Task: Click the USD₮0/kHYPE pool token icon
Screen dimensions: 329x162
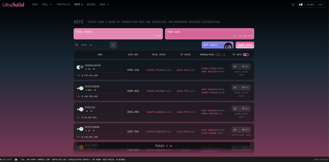Action: pyautogui.click(x=80, y=67)
